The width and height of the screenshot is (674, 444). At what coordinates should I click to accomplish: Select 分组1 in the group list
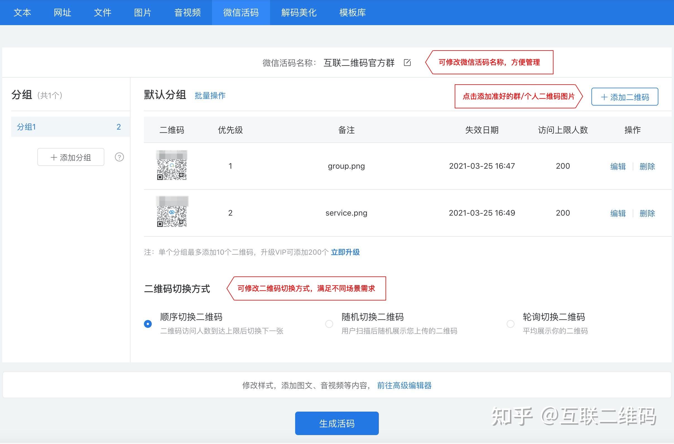[x=70, y=127]
